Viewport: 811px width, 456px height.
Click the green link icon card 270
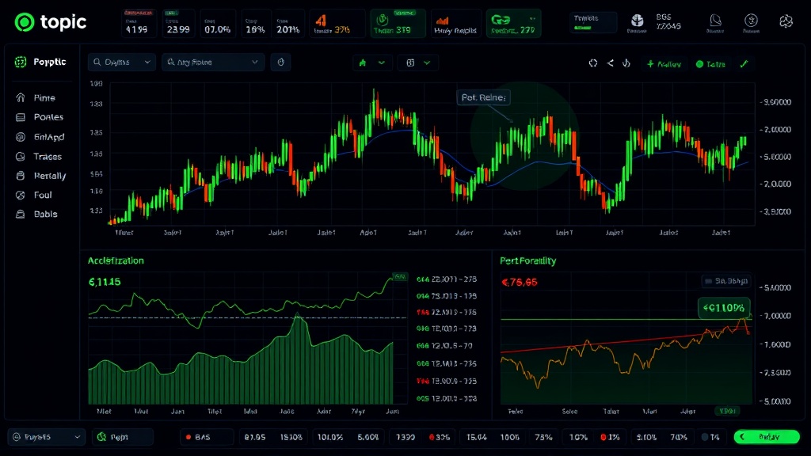click(513, 23)
